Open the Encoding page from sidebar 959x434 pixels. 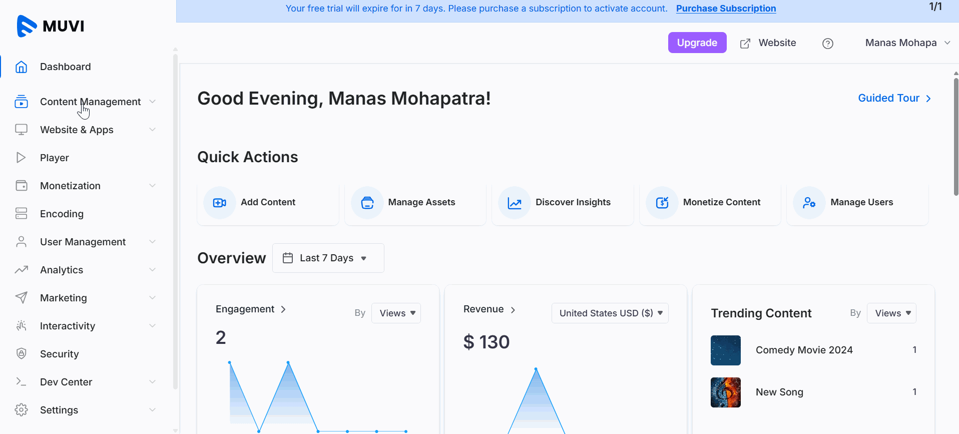62,214
